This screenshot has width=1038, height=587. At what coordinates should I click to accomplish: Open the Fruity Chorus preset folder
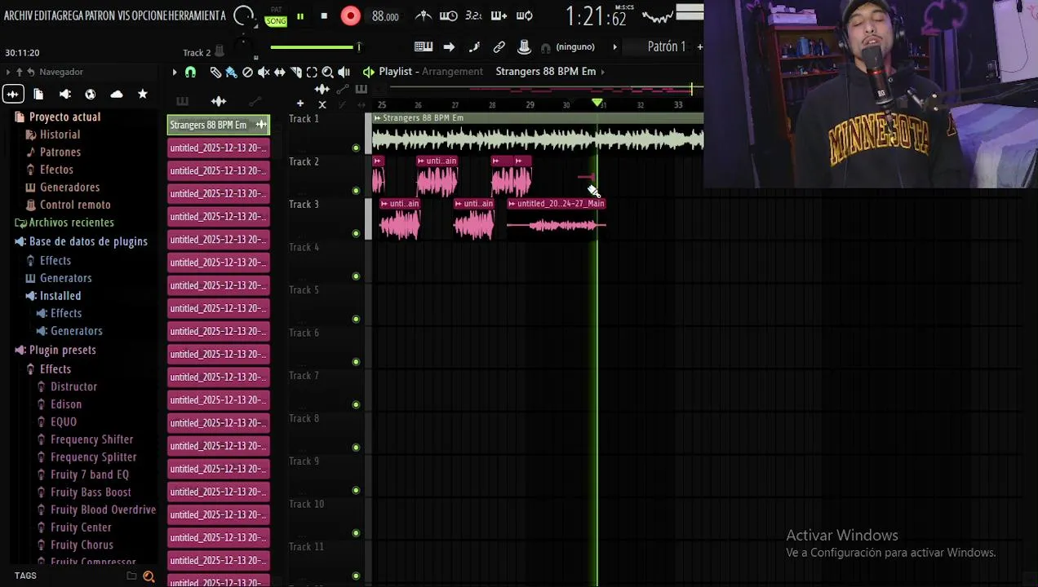coord(82,545)
